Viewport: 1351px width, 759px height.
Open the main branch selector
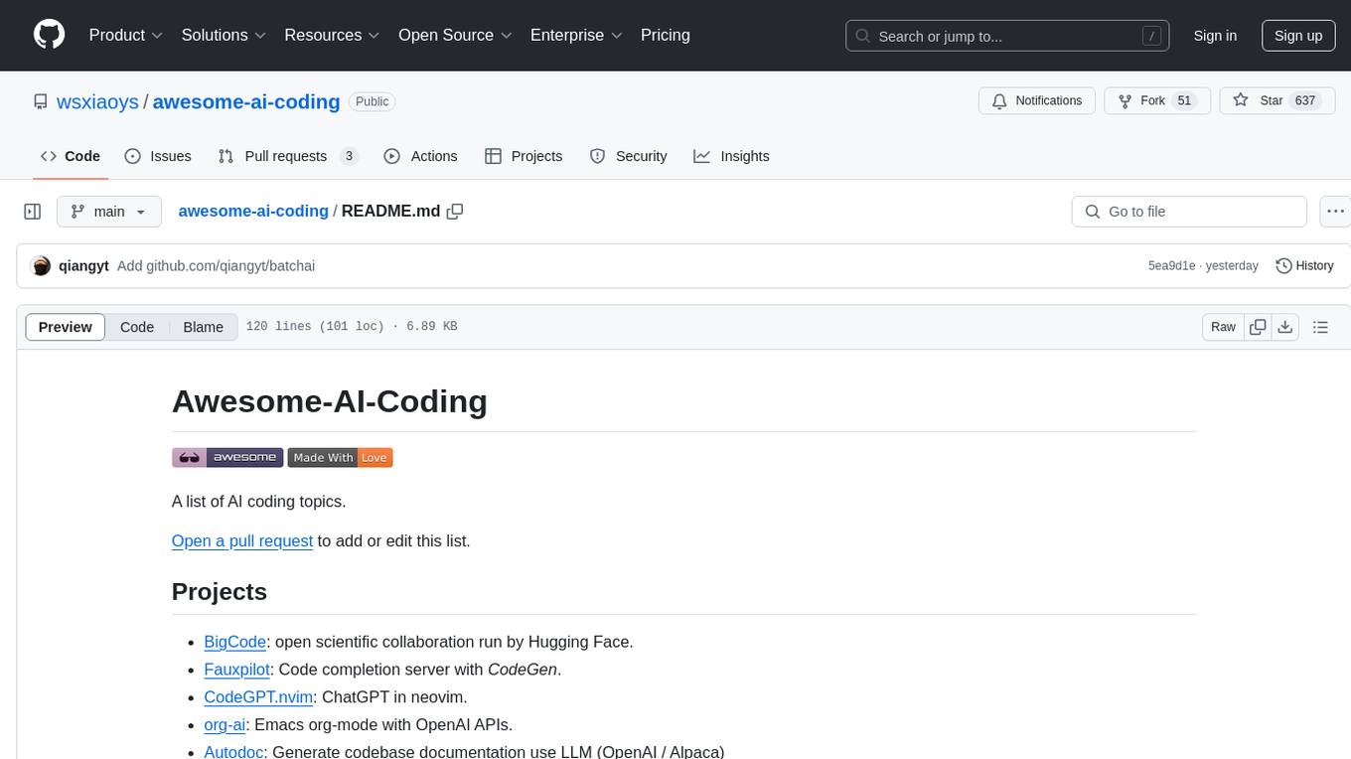click(108, 212)
